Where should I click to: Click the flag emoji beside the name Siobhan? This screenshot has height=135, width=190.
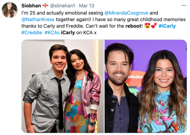[x=45, y=6]
